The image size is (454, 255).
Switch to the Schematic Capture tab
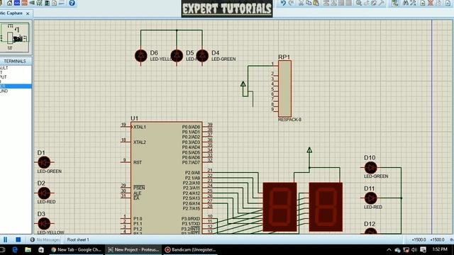(11, 13)
